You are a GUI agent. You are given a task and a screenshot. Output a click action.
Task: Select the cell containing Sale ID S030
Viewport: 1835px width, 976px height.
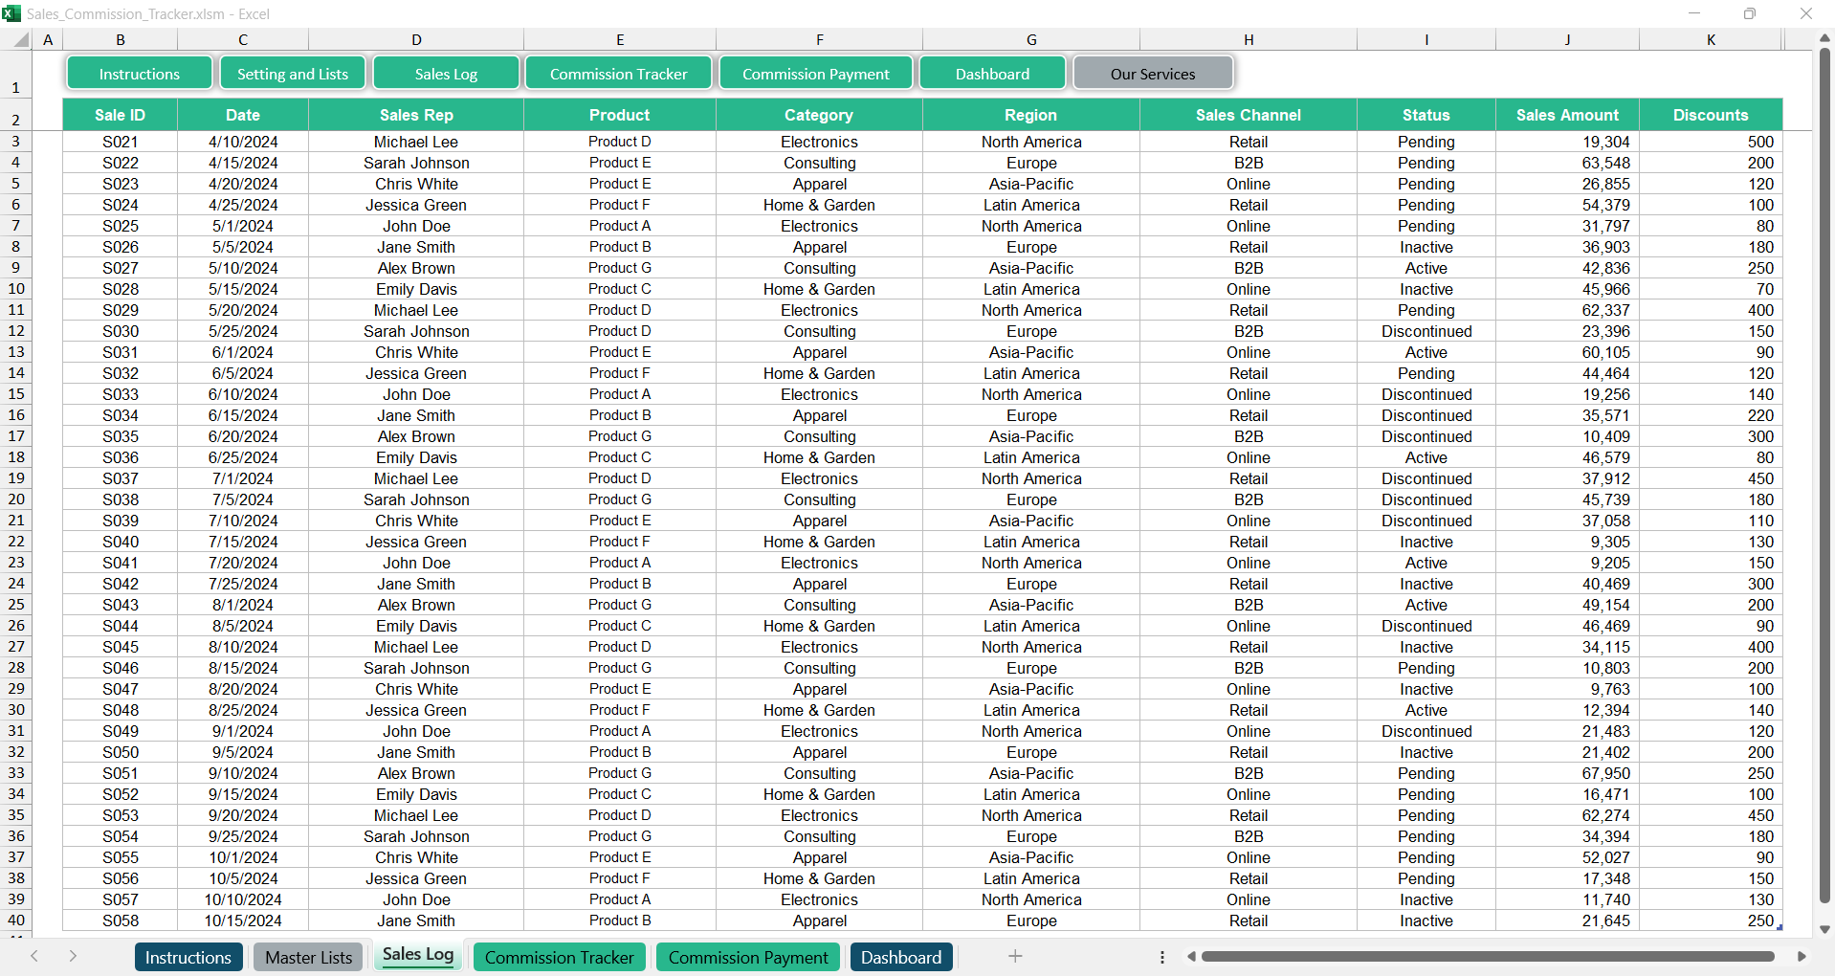(121, 331)
